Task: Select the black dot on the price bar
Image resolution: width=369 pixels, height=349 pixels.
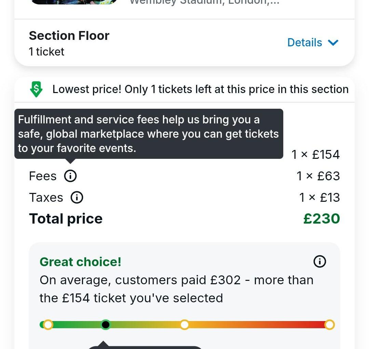Action: (x=106, y=324)
